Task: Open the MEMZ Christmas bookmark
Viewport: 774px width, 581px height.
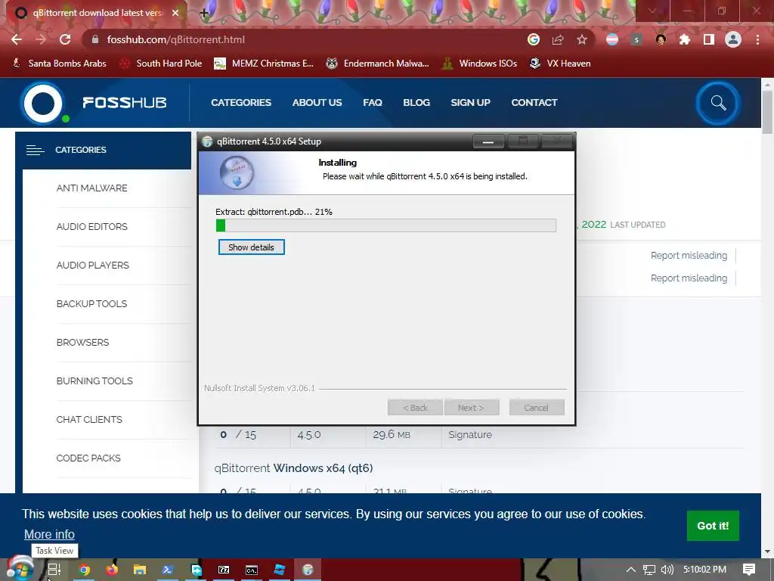Action: [x=264, y=64]
